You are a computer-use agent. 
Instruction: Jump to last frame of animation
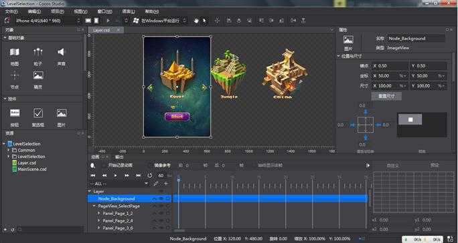click(x=138, y=176)
